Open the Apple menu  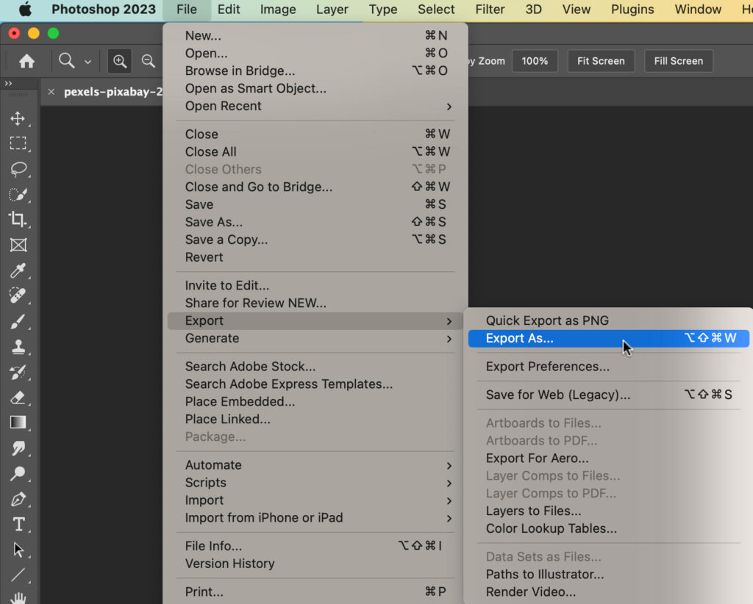coord(25,9)
